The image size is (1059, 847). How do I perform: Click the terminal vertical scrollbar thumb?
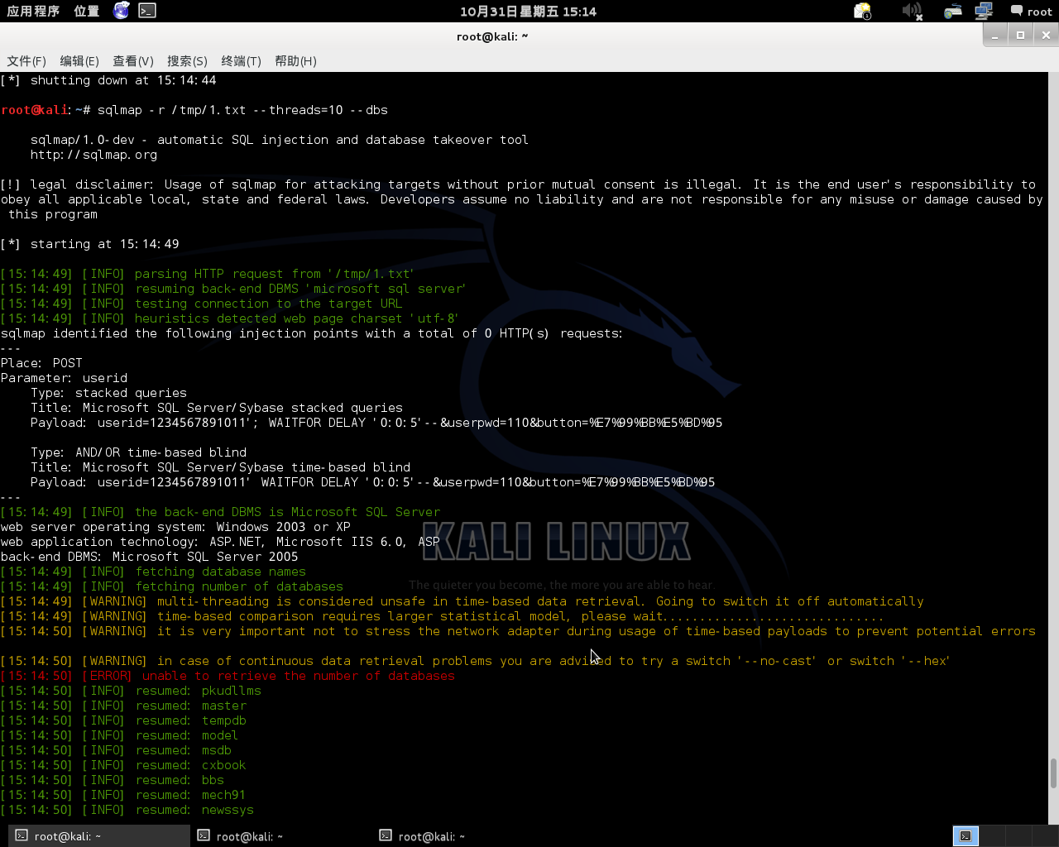(x=1053, y=774)
